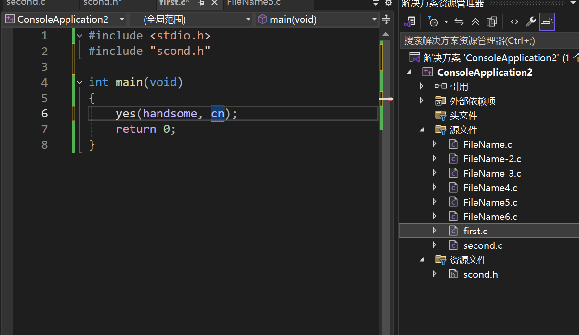Screen dimensions: 579x335
Task: Expand the FileName-2.c node arrow
Action: point(434,159)
